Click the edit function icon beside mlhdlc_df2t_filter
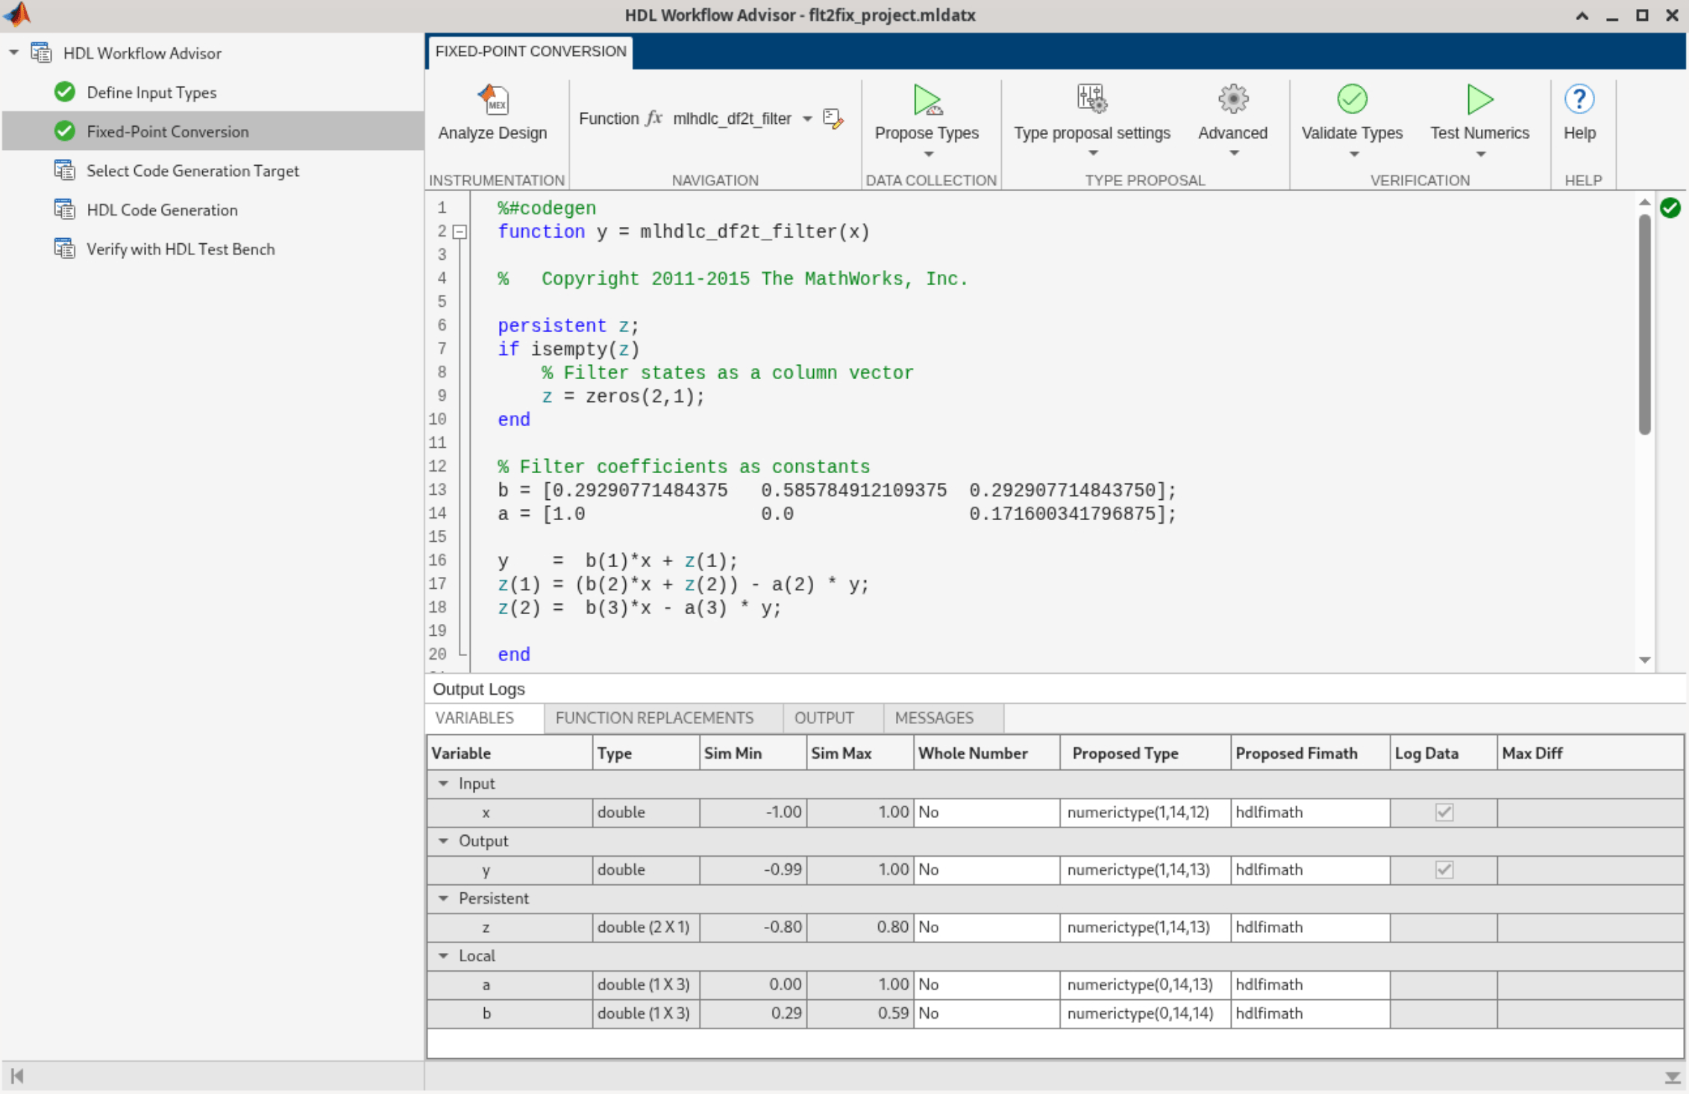 click(x=833, y=119)
